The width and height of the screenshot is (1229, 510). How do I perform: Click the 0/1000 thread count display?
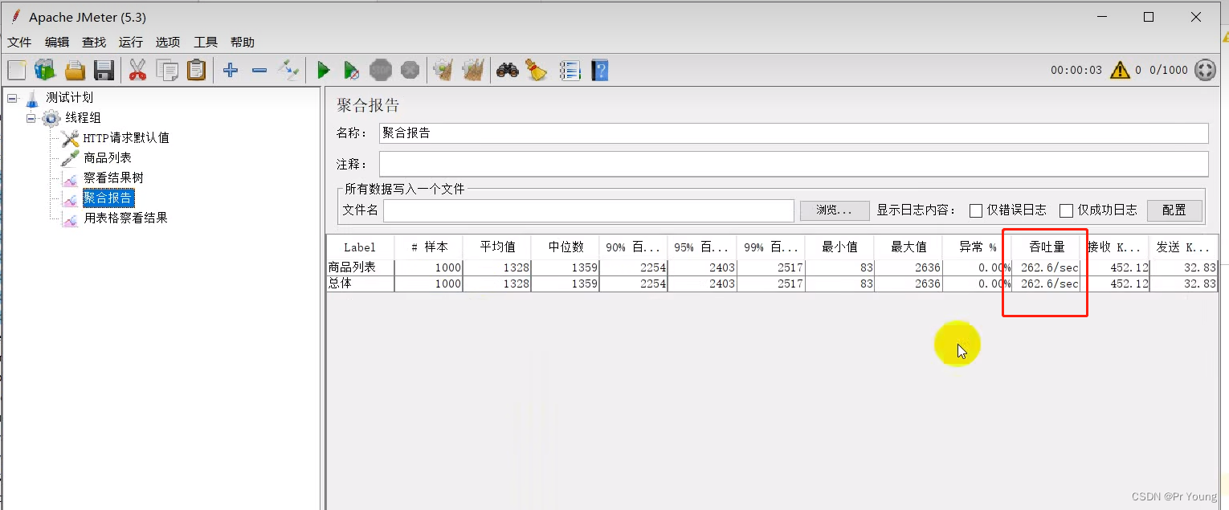pos(1169,71)
